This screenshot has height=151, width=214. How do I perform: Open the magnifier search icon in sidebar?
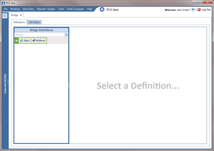click(5, 16)
